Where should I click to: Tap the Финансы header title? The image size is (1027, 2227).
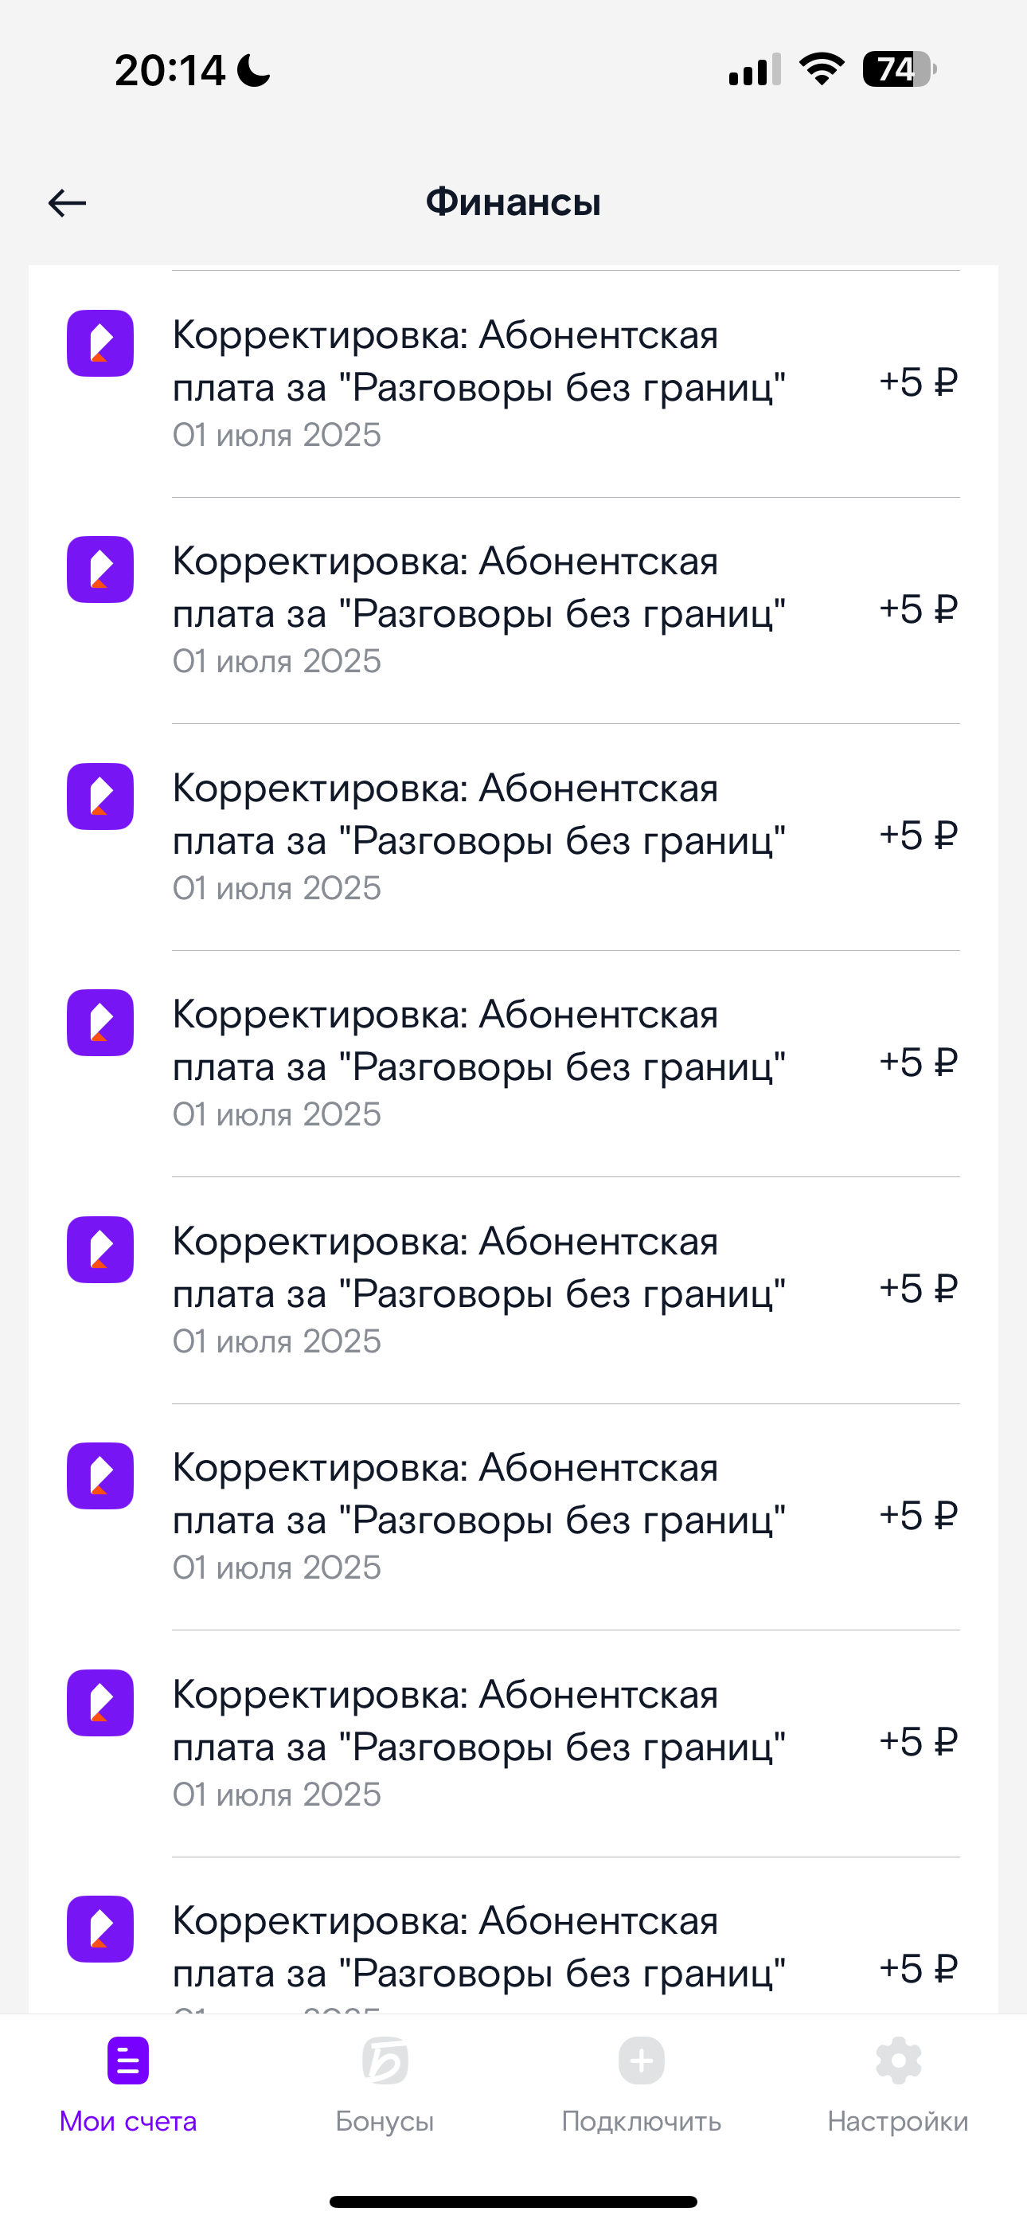(x=513, y=202)
